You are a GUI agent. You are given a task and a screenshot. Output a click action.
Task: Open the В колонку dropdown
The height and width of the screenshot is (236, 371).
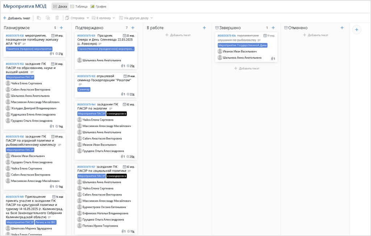[103, 18]
